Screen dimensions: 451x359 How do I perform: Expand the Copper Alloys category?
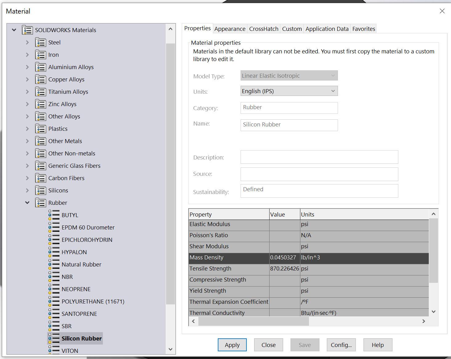[x=27, y=79]
